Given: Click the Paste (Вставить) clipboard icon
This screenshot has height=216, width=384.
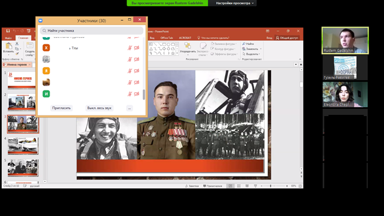Looking at the screenshot, I should (x=8, y=46).
